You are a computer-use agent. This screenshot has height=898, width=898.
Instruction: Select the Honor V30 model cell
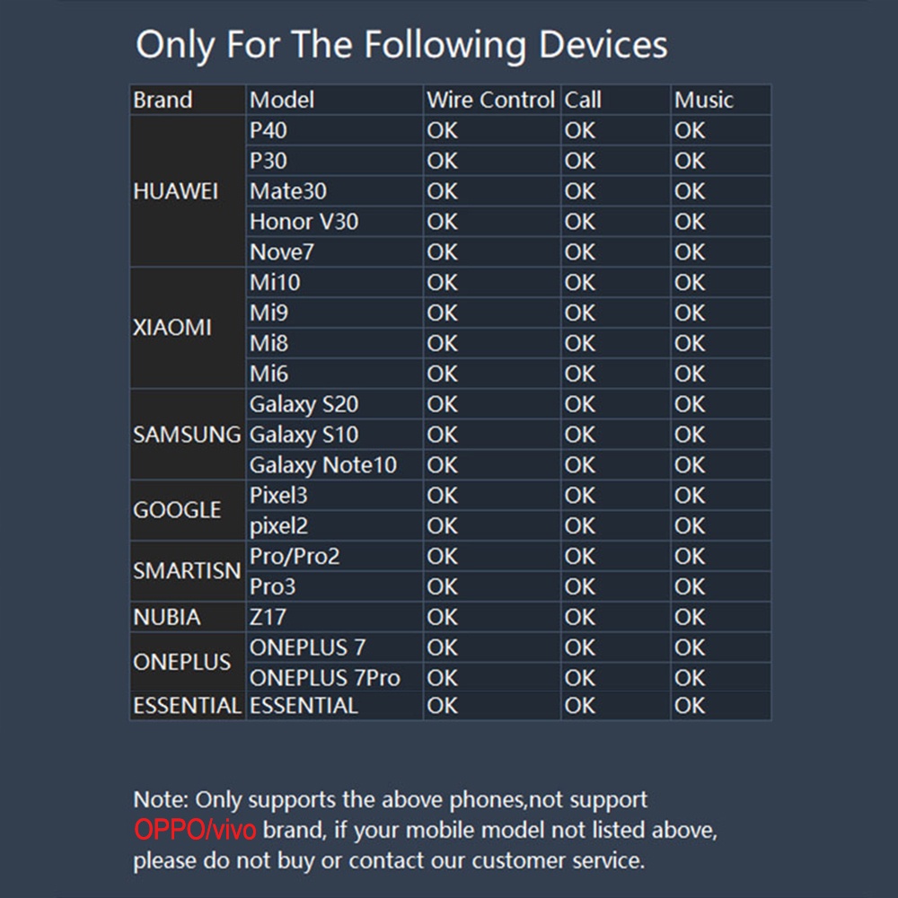click(x=334, y=222)
